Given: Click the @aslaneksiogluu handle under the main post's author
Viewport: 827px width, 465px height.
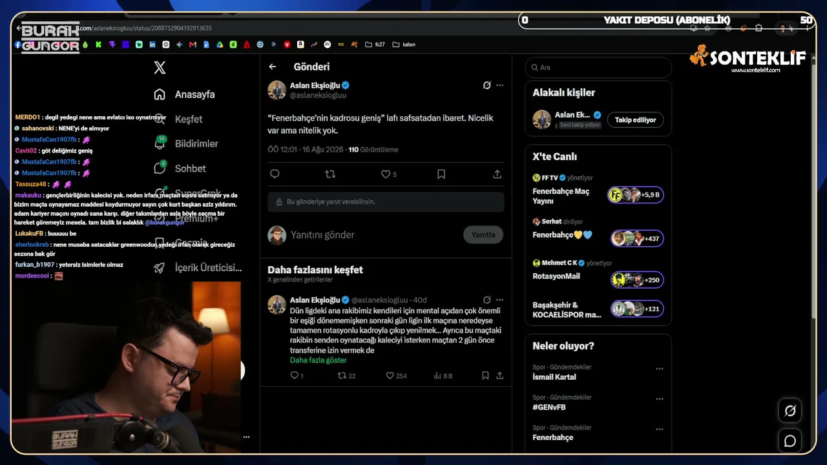Looking at the screenshot, I should 318,95.
